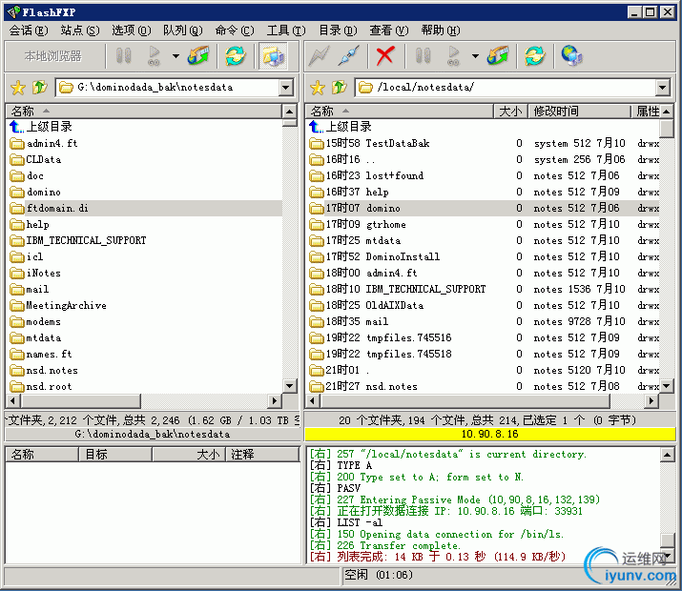Sort remote list by 修改时间 column
Viewport: 682px width, 591px height.
point(579,112)
